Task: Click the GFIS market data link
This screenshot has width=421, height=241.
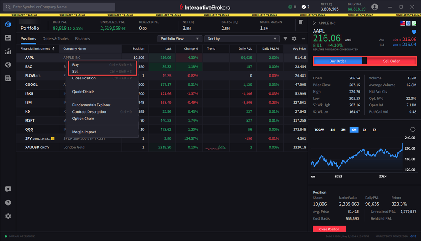Action: (x=413, y=236)
